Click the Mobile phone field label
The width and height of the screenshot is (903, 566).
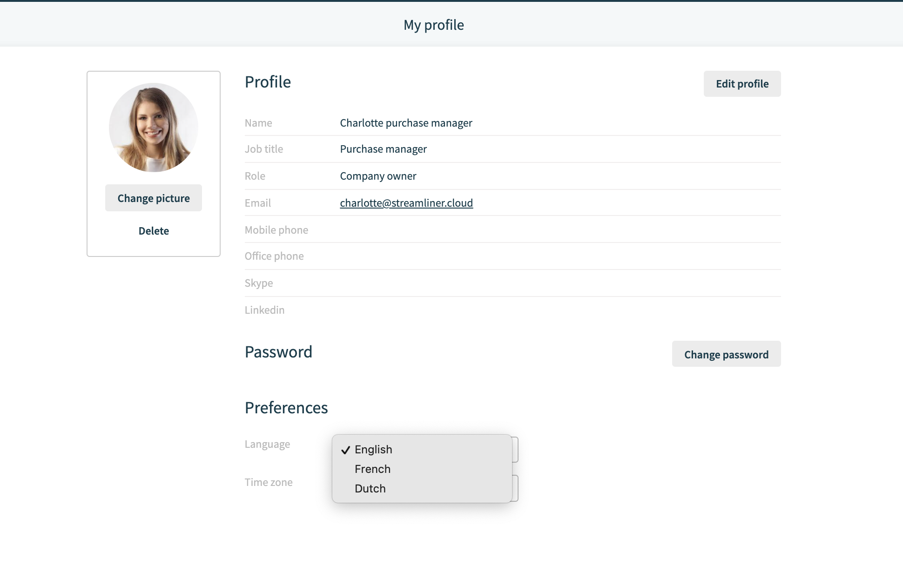tap(276, 230)
